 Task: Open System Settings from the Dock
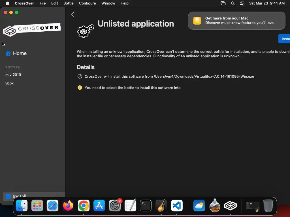point(115,206)
